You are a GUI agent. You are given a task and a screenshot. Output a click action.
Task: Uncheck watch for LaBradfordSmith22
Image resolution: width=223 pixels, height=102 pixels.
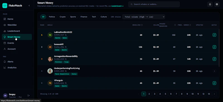[x=214, y=35]
